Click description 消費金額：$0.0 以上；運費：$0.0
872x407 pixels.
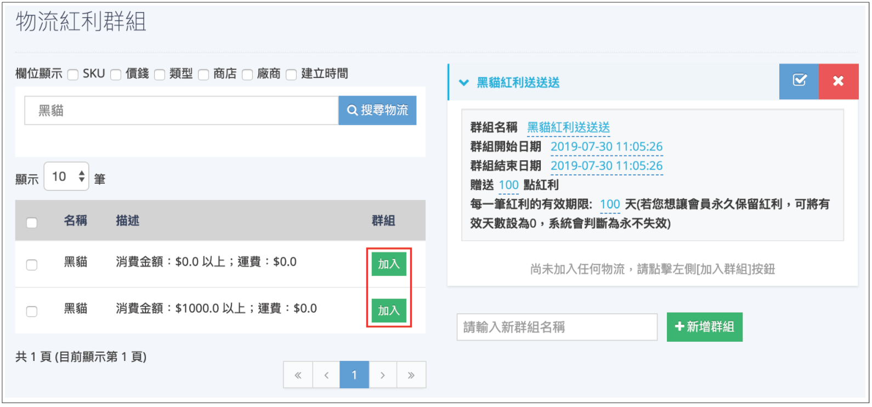[x=206, y=262]
